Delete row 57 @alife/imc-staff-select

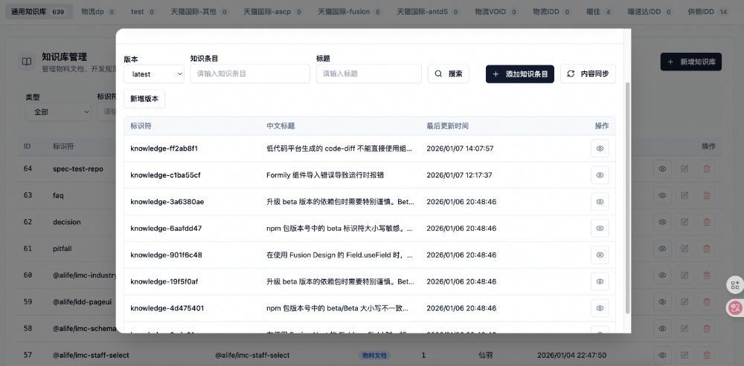(x=707, y=355)
